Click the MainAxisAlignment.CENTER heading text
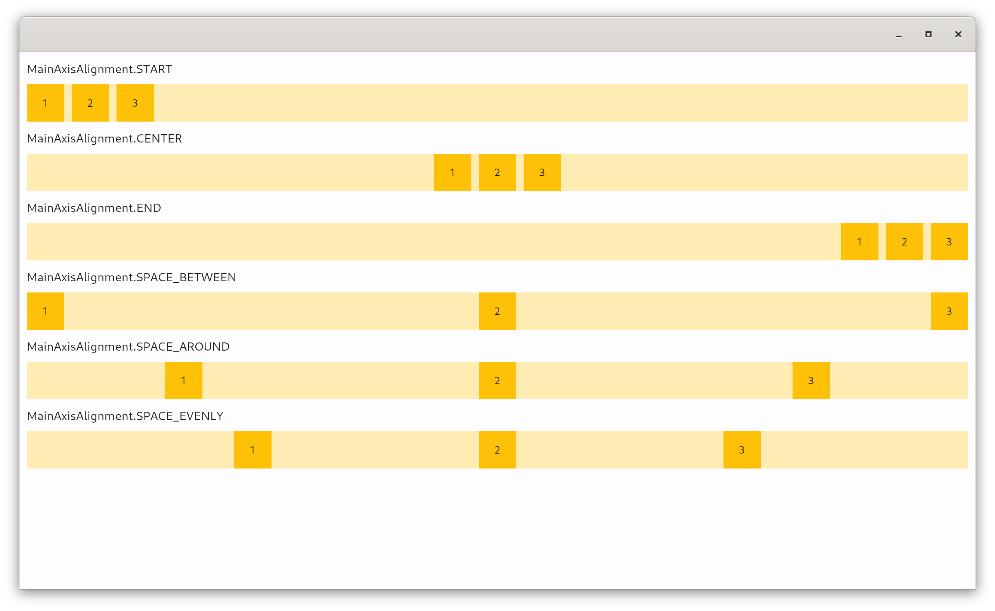This screenshot has height=611, width=995. (x=105, y=139)
